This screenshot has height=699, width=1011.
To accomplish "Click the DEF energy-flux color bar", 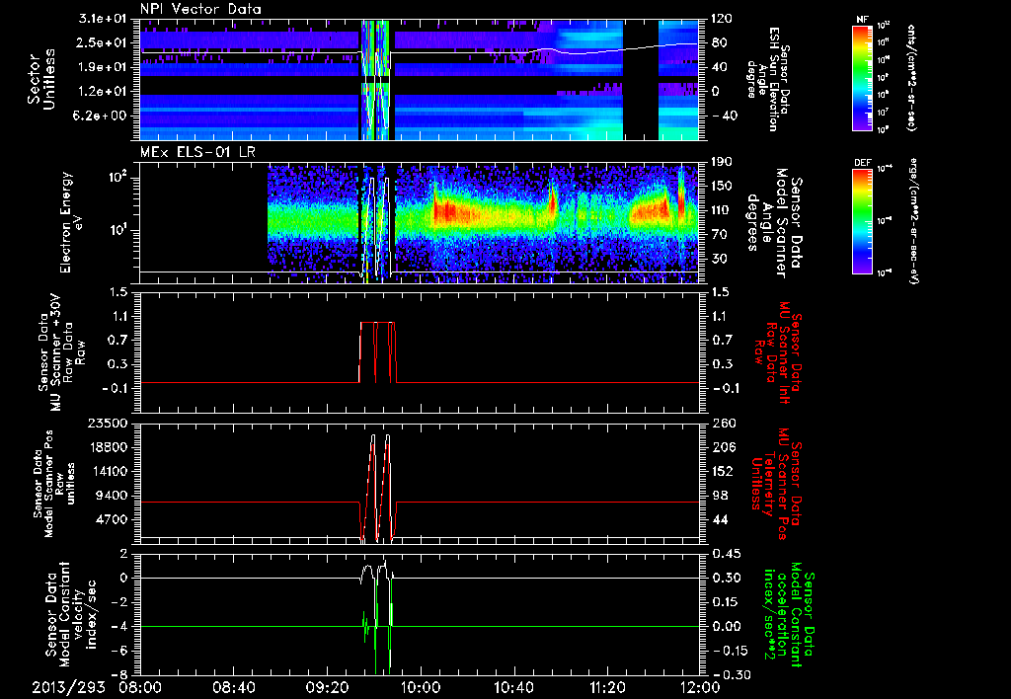I will pos(863,221).
